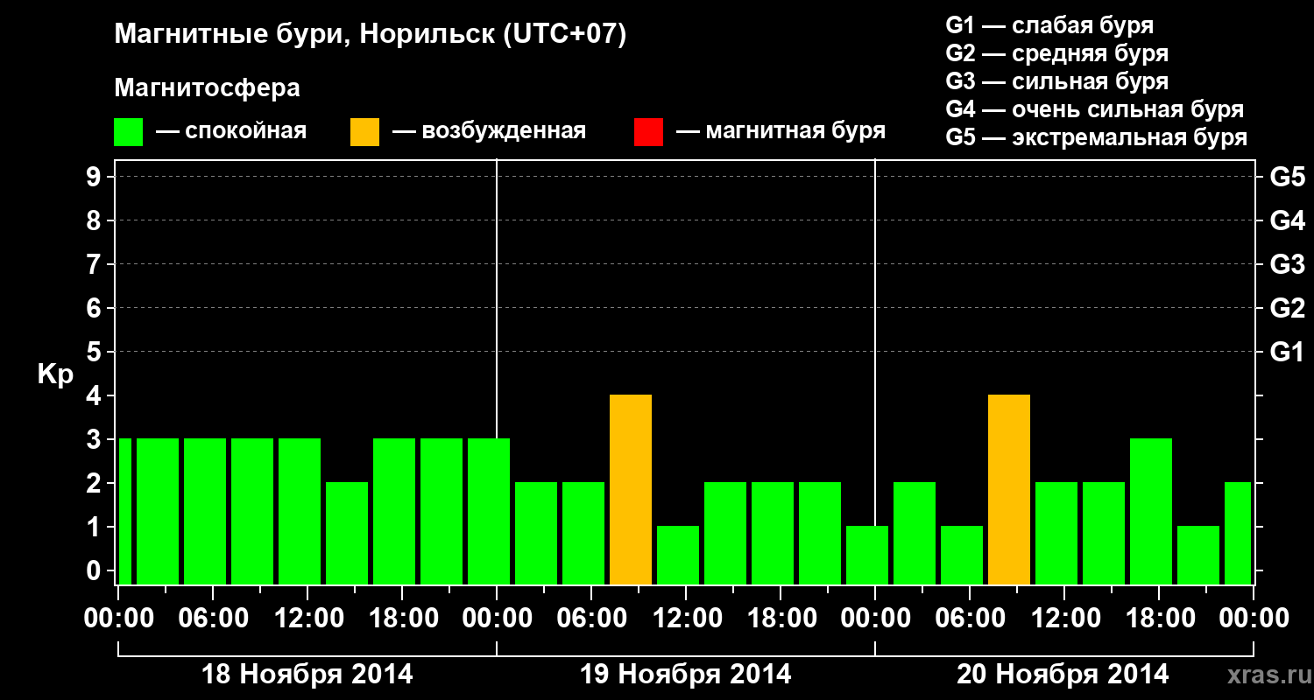Select the only Kp 2 bar on 18 November
Image resolution: width=1314 pixels, height=700 pixels.
coord(347,533)
